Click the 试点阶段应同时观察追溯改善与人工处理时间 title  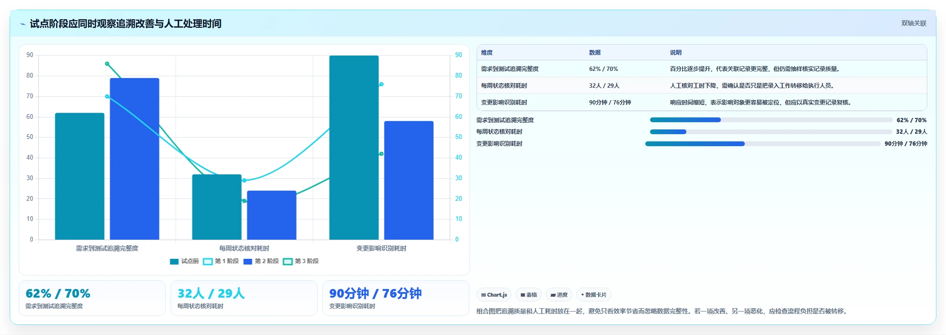[125, 23]
